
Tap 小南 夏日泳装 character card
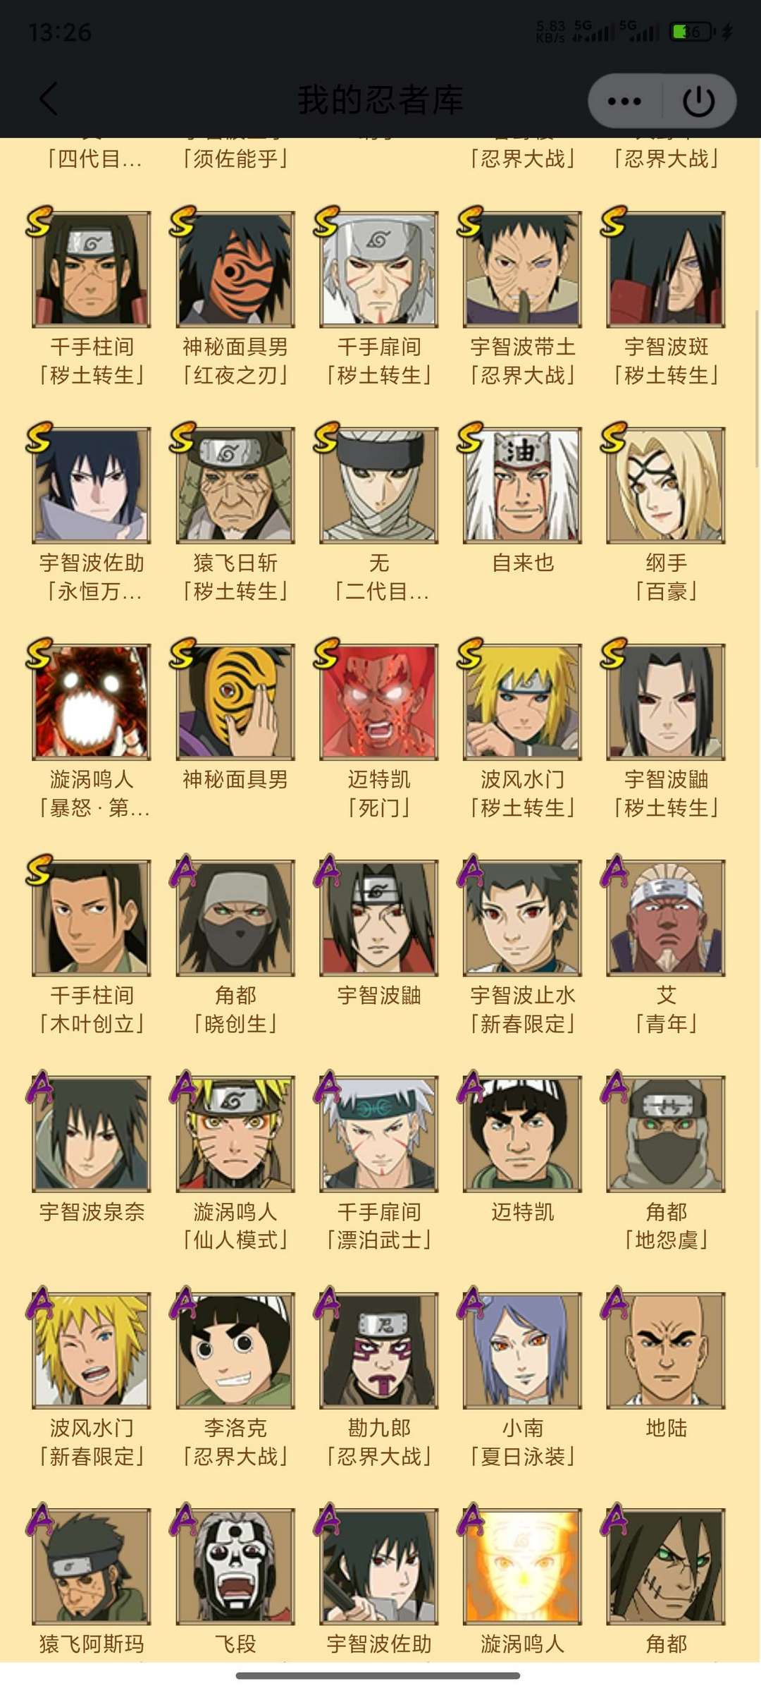coord(522,1351)
